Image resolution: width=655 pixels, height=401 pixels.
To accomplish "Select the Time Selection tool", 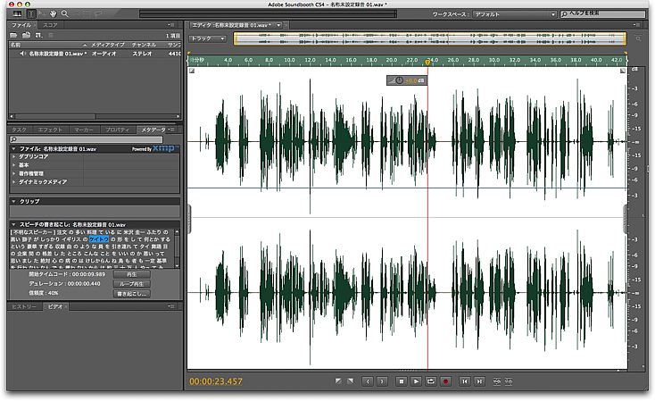I will 32,14.
